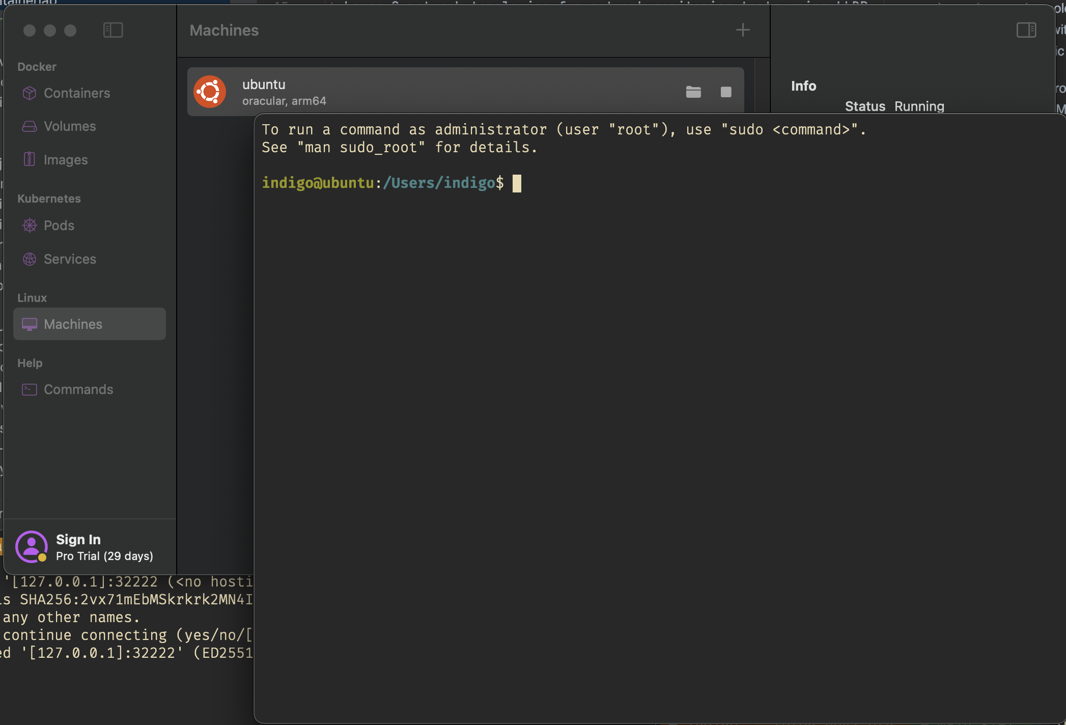The width and height of the screenshot is (1066, 725).
Task: Stop the ubuntu machine
Action: coord(726,92)
